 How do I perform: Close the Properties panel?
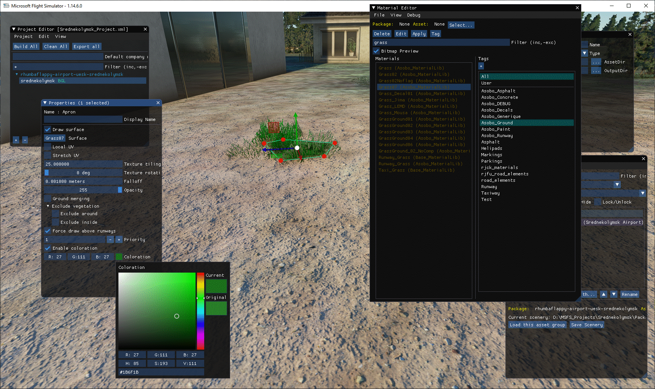pos(158,103)
